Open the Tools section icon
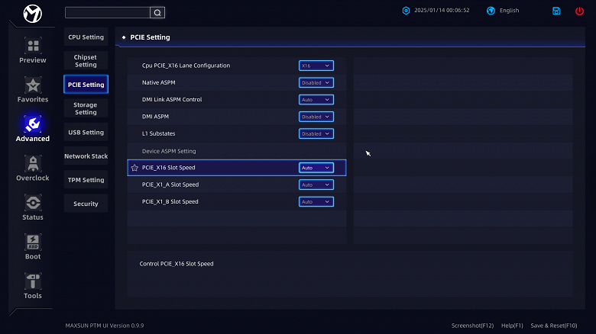 tap(33, 281)
